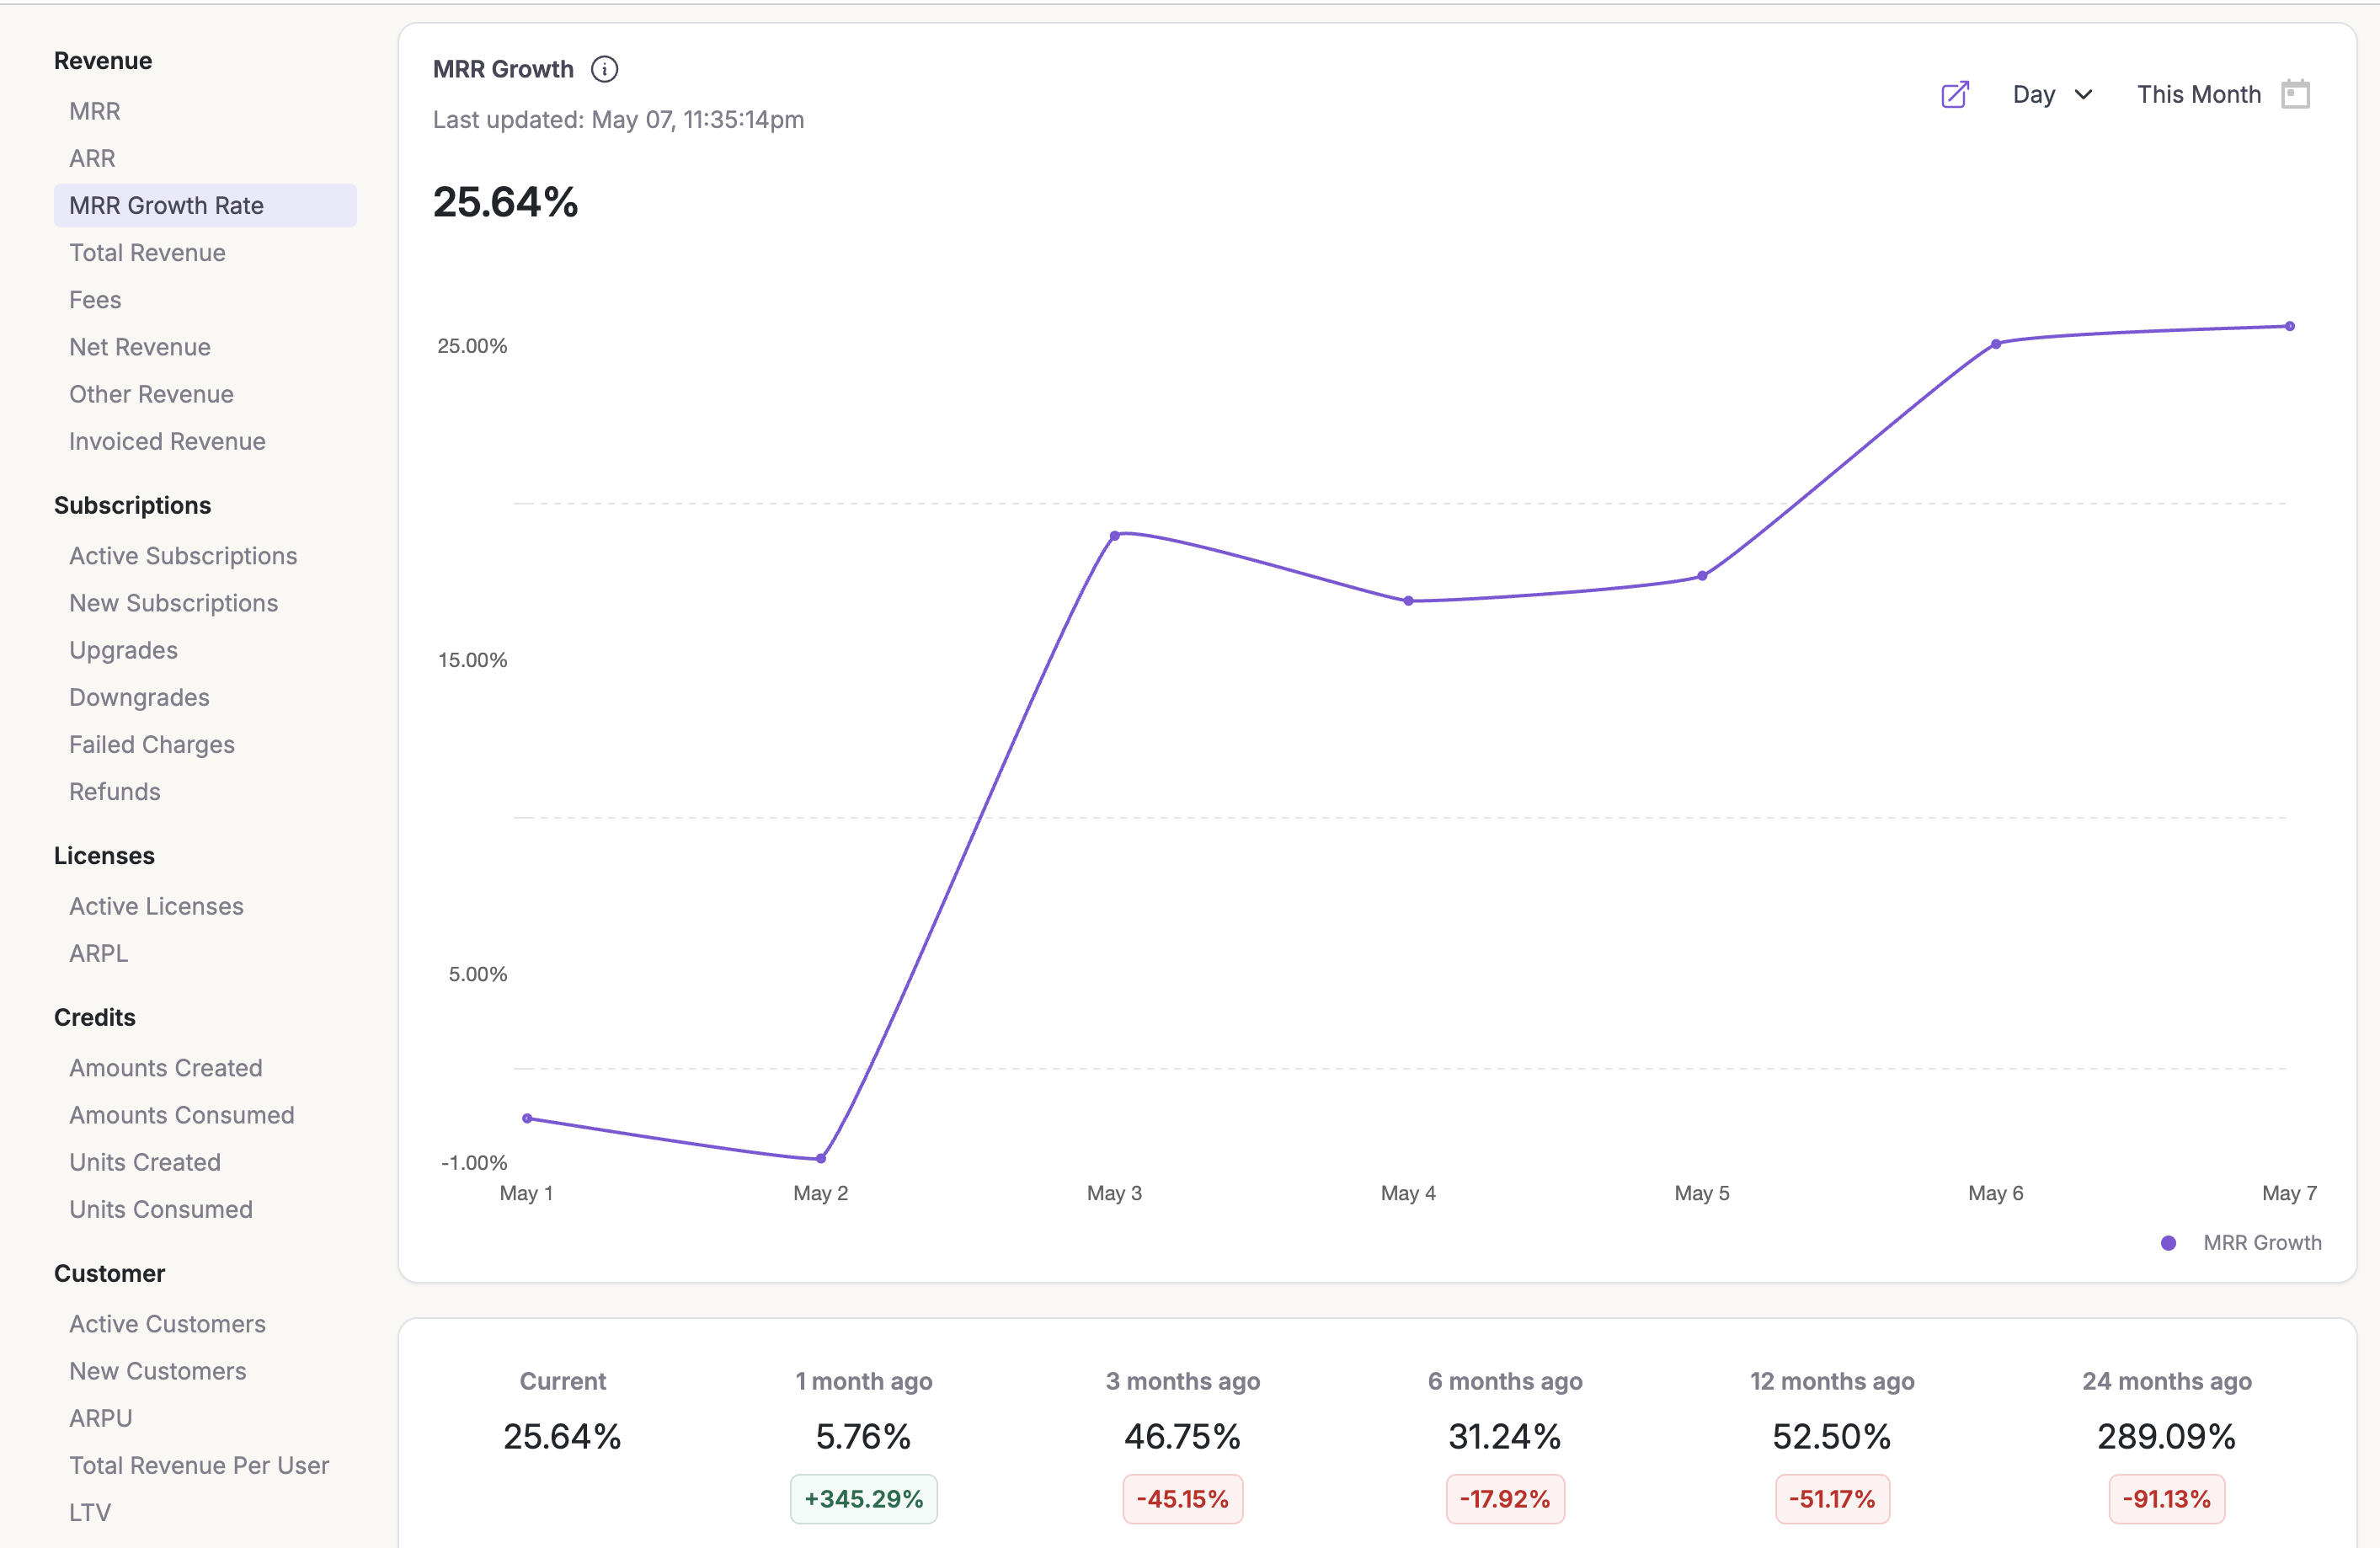Viewport: 2380px width, 1548px height.
Task: Toggle MRR Growth legend dot
Action: (2168, 1243)
